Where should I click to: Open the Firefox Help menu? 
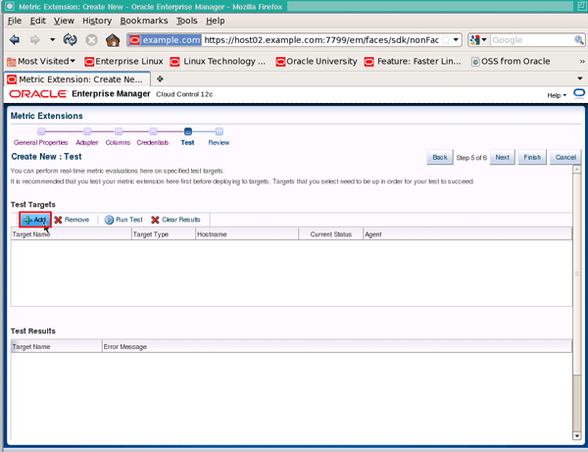(x=216, y=21)
